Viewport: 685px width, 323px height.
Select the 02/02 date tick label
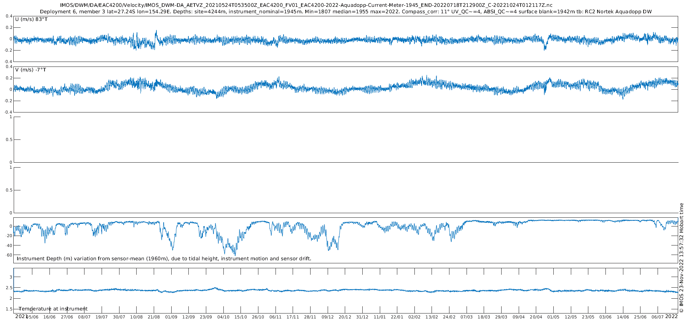click(414, 317)
